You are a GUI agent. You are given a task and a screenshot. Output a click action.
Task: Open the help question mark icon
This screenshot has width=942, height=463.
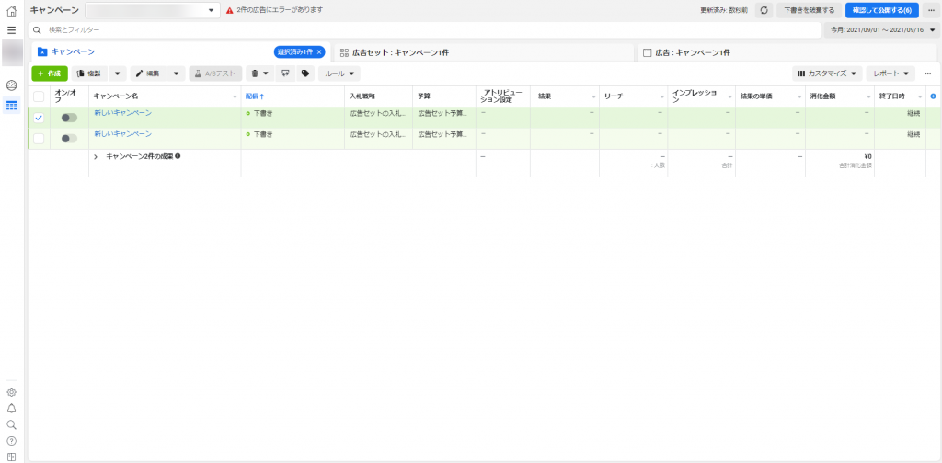(11, 441)
